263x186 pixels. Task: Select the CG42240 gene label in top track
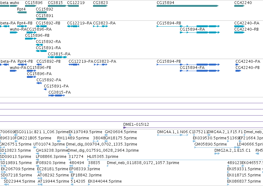(x=243, y=3)
